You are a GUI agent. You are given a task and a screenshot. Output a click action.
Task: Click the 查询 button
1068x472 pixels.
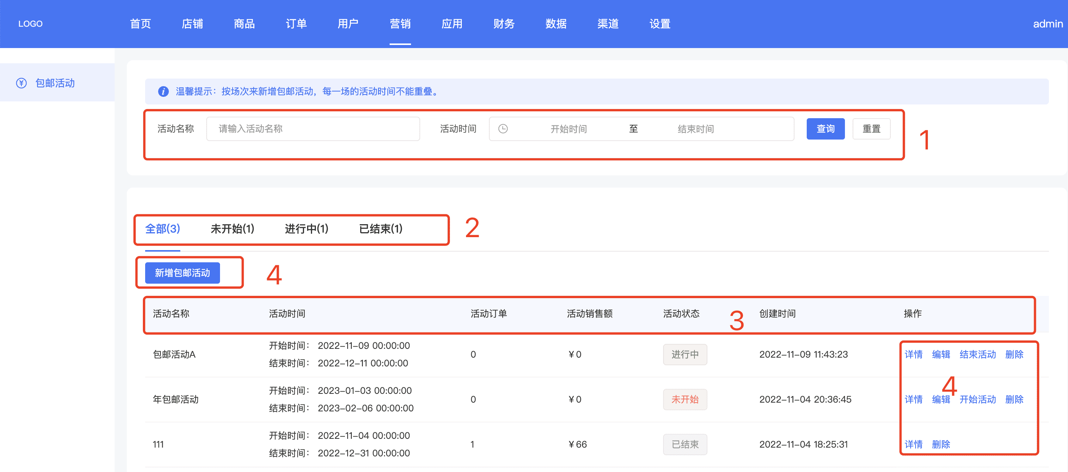coord(825,129)
